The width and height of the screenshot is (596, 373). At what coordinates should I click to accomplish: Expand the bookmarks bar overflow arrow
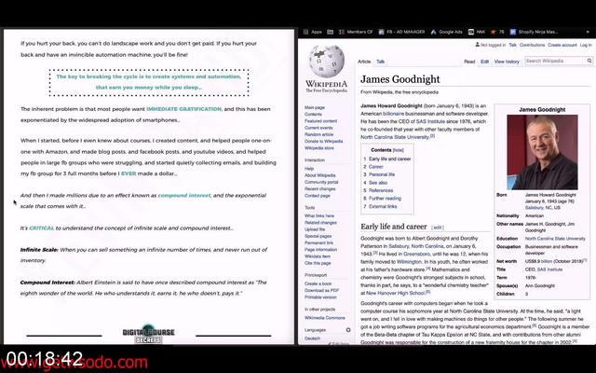tap(588, 32)
